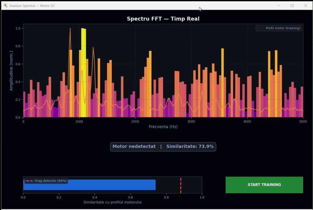The image size is (313, 210).
Task: Click the tallest yellow bar in the spectrum
Action: click(x=83, y=73)
